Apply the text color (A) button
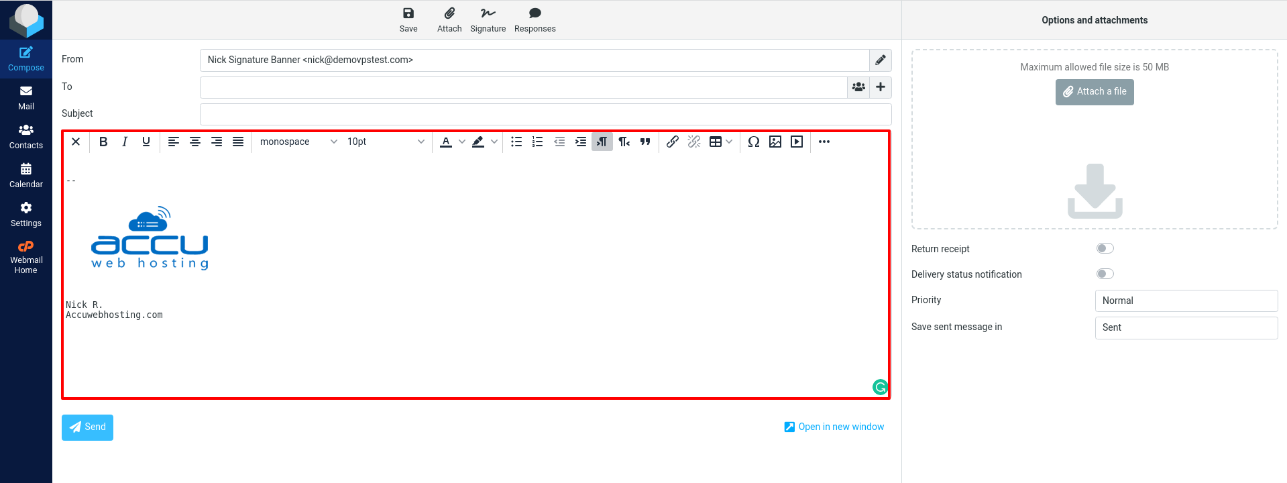Viewport: 1287px width, 483px height. [x=446, y=142]
